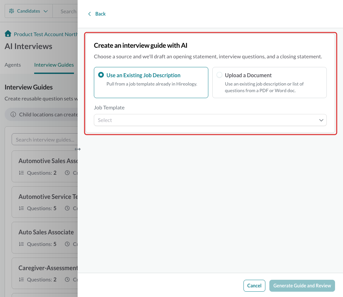343x297 pixels.
Task: Click 'Questions: 5' on Auto Sales Associate card
Action: (x=41, y=244)
